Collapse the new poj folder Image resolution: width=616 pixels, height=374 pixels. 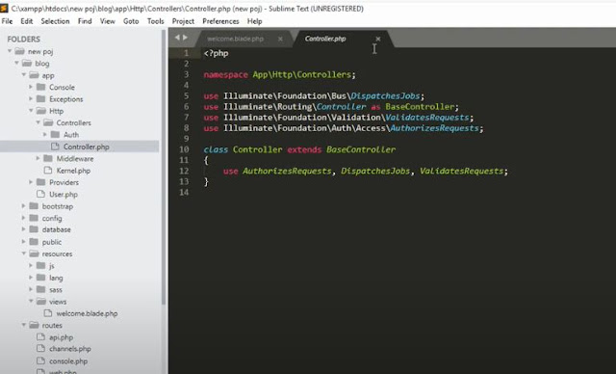(10, 51)
